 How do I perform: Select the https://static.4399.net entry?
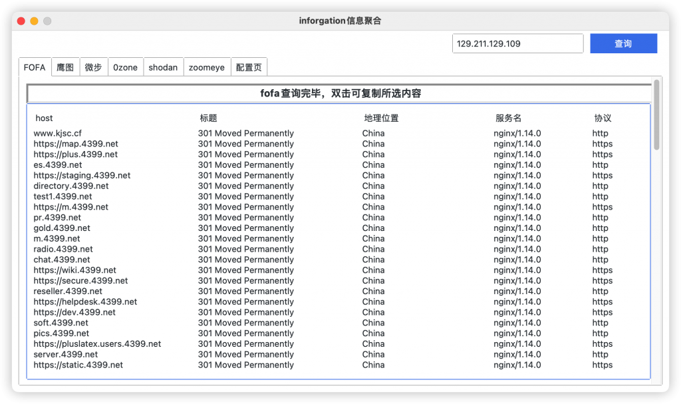(78, 365)
